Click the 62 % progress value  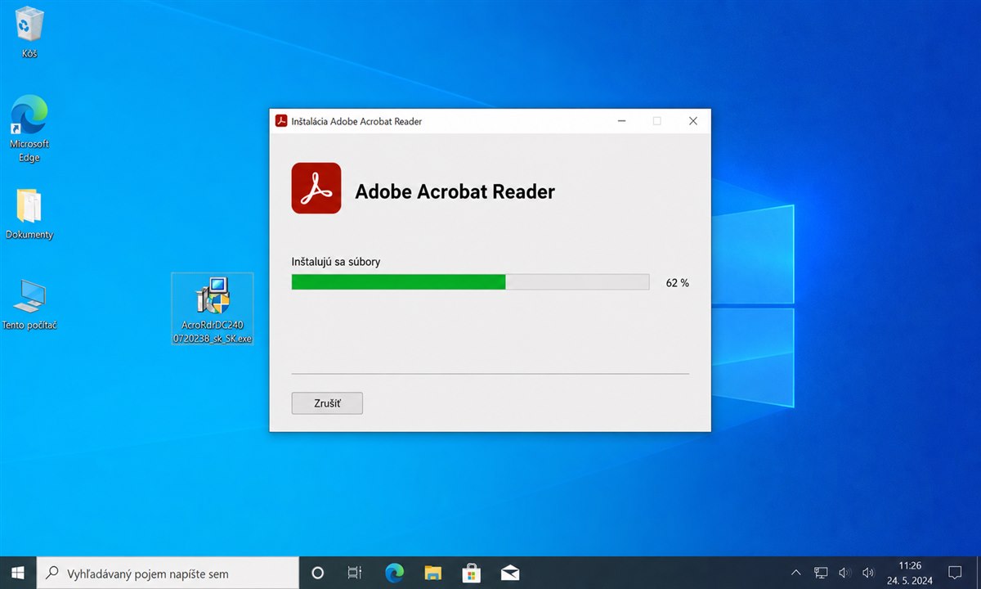[677, 283]
